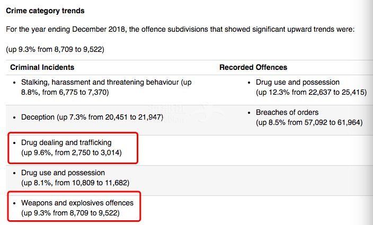Click the standalone "up 9.3%" line above the table
The height and width of the screenshot is (225, 373).
click(x=55, y=49)
